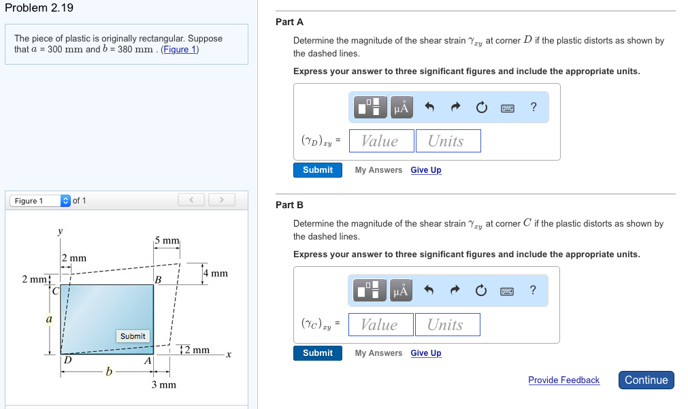Click the undo arrow in Part A toolbar
This screenshot has height=409, width=688.
coord(429,107)
